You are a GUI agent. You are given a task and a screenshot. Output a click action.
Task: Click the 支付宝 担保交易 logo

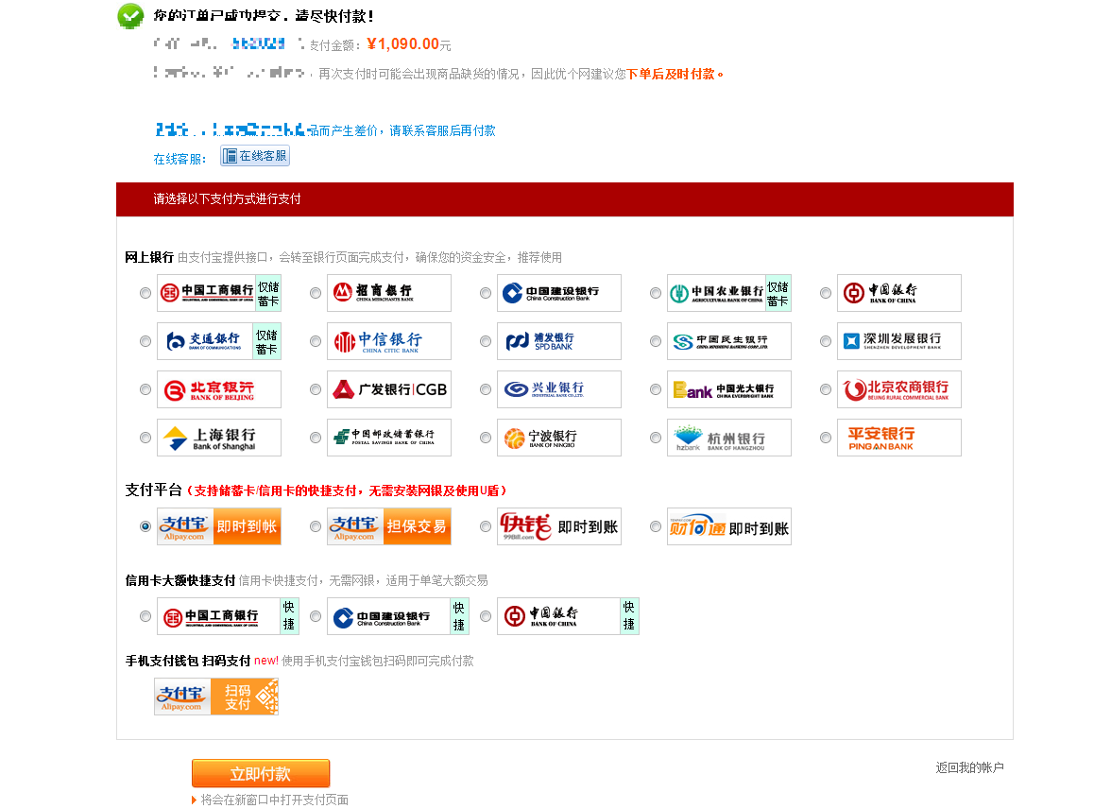click(389, 526)
